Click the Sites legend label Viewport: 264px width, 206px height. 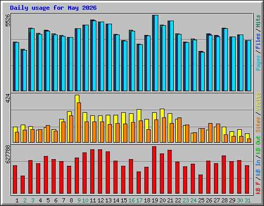point(258,125)
